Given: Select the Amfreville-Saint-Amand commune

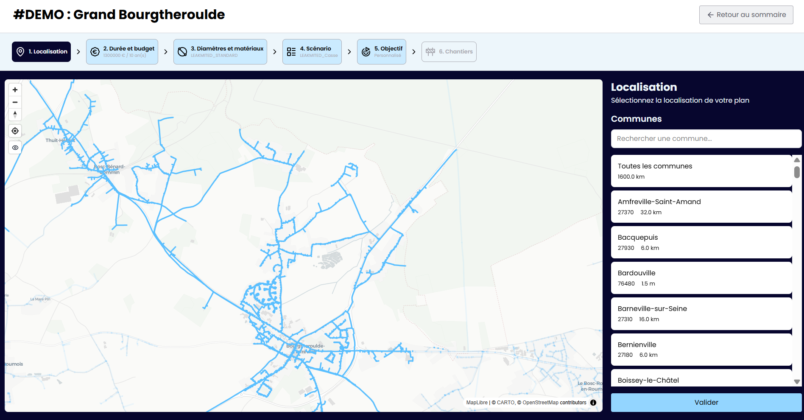Looking at the screenshot, I should pos(701,207).
